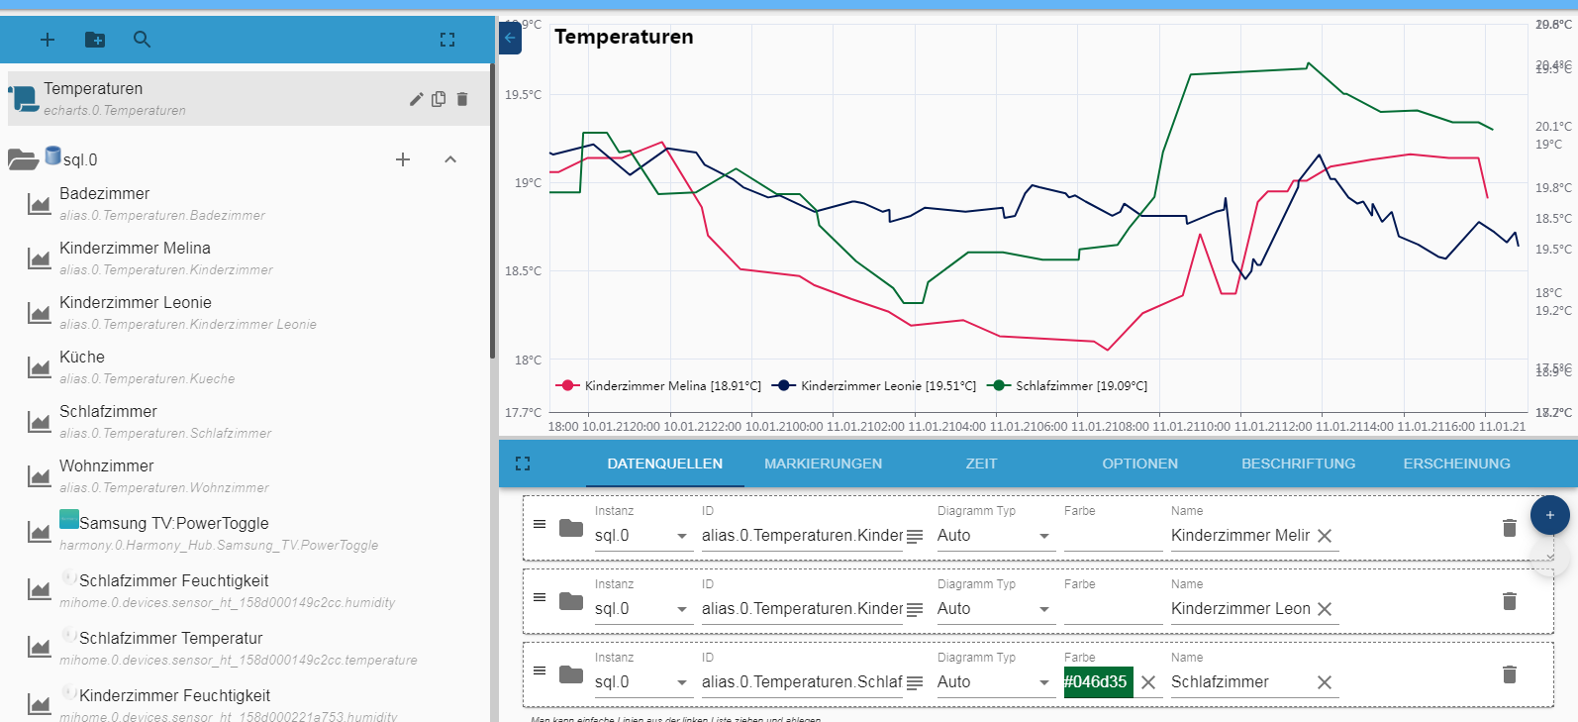Image resolution: width=1578 pixels, height=722 pixels.
Task: Switch to MARKIERUNGEN tab
Action: [x=824, y=464]
